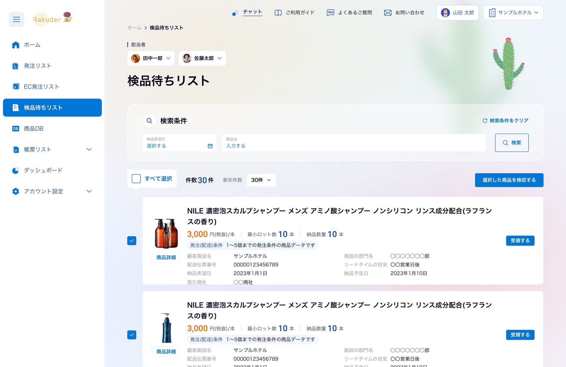
Task: Click the usage guide book icon
Action: coord(278,13)
